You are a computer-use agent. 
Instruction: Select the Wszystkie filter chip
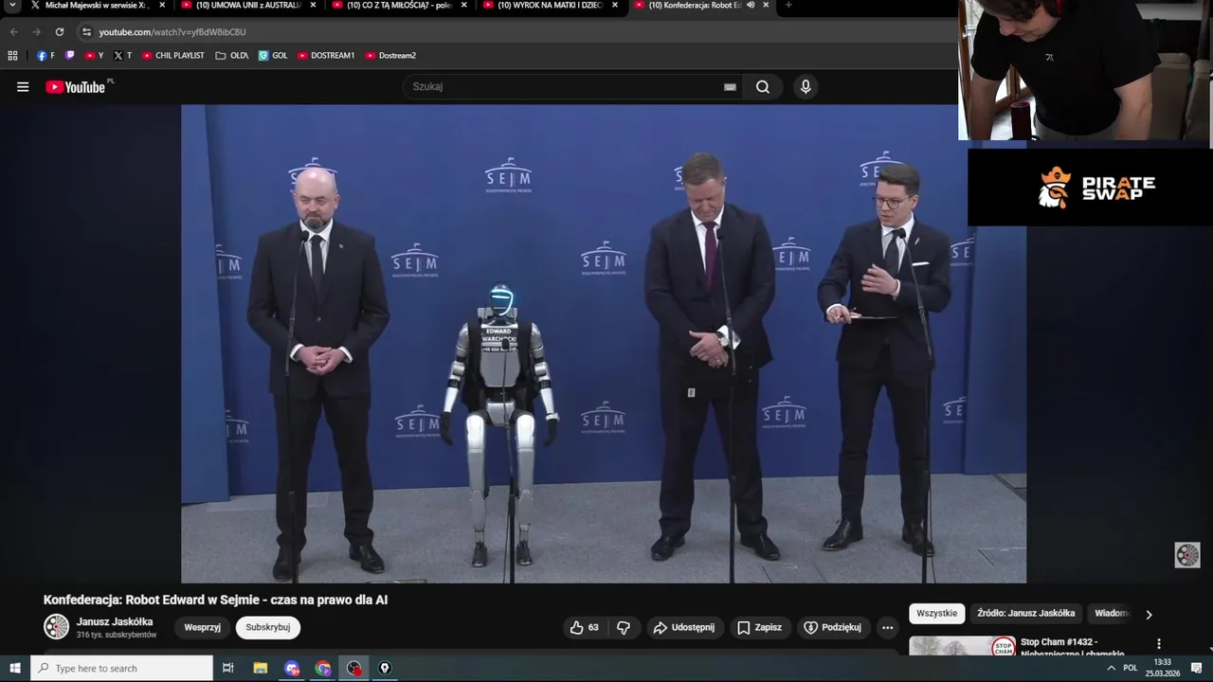click(x=937, y=614)
